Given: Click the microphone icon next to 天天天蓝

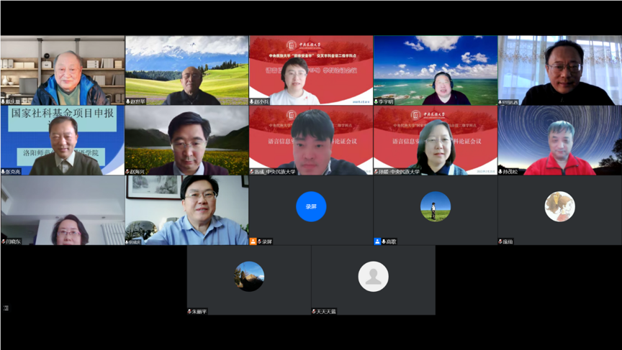Looking at the screenshot, I should tap(315, 311).
